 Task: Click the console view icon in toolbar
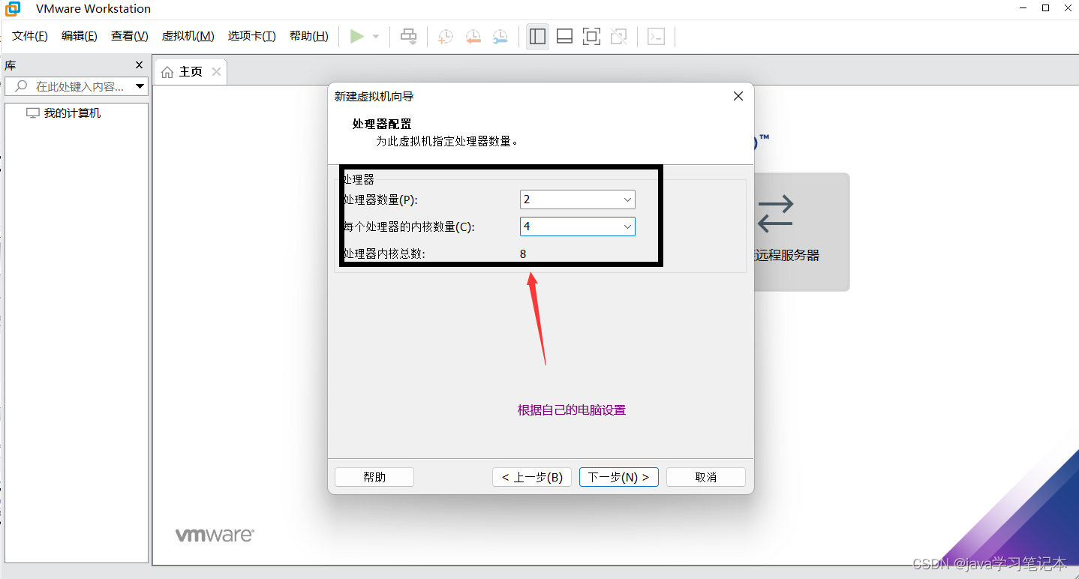(x=657, y=36)
